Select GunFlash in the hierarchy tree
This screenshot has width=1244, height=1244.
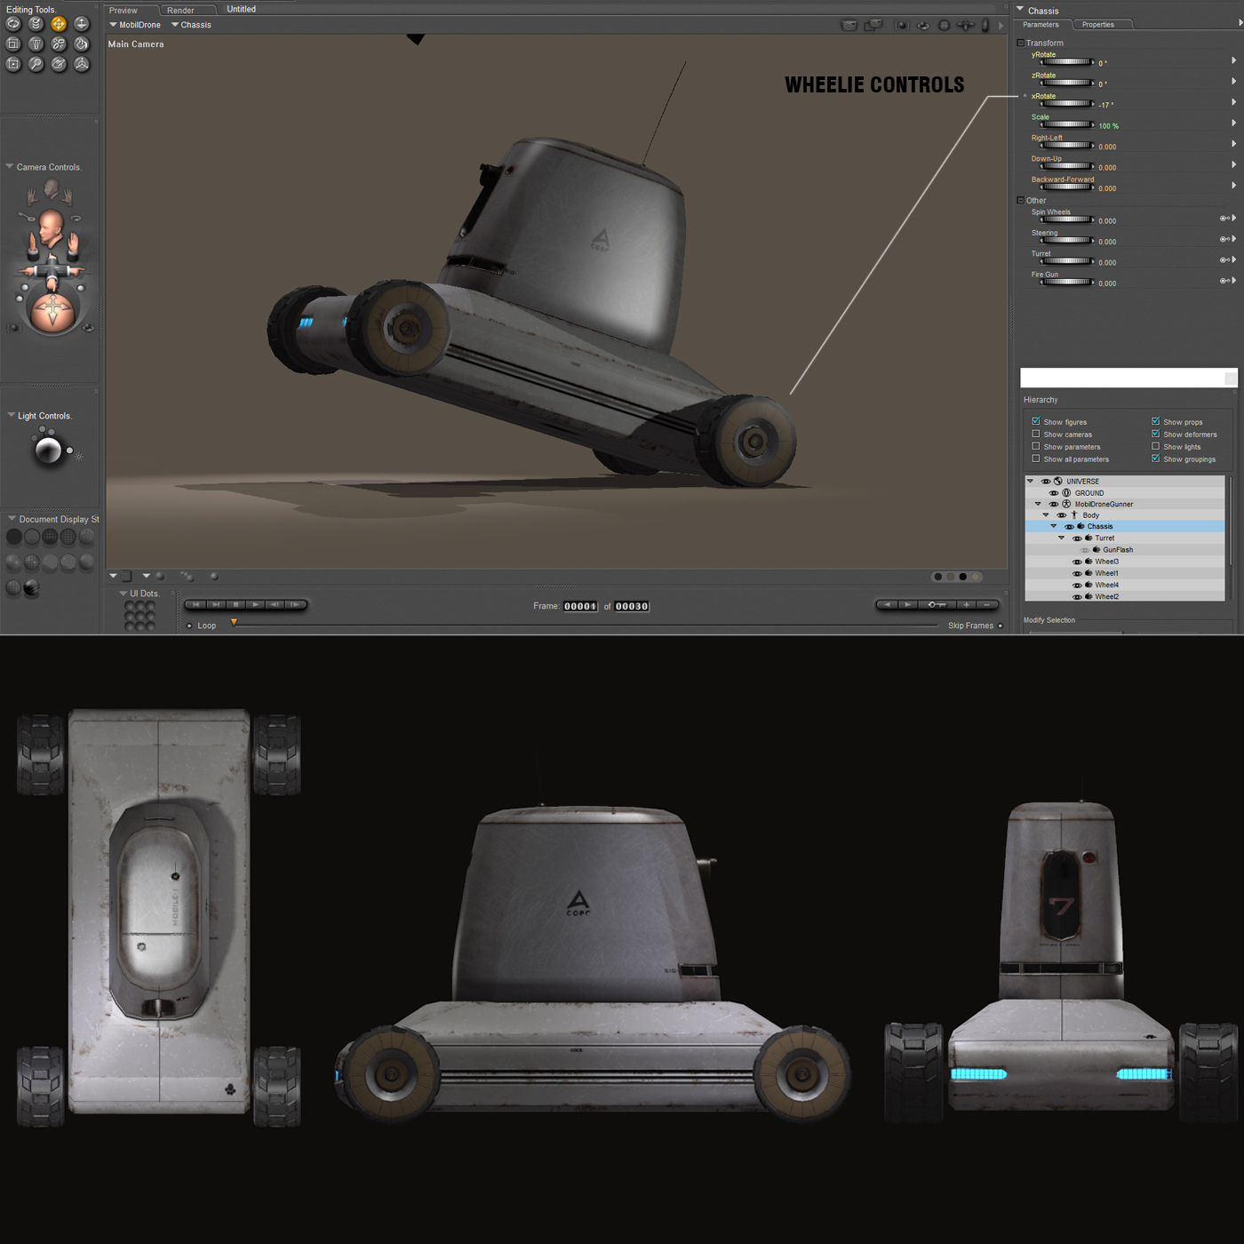(x=1118, y=550)
